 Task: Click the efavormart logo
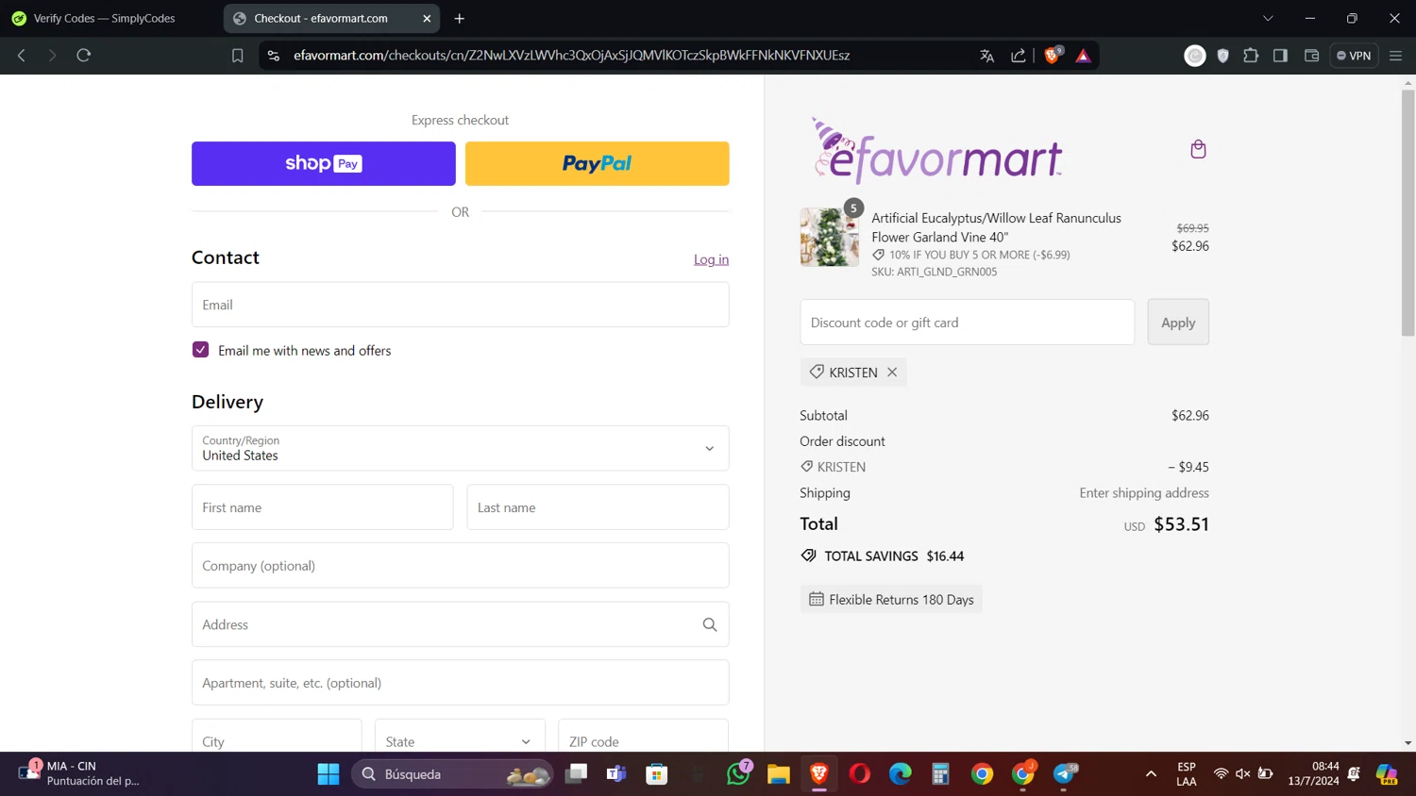pos(936,151)
